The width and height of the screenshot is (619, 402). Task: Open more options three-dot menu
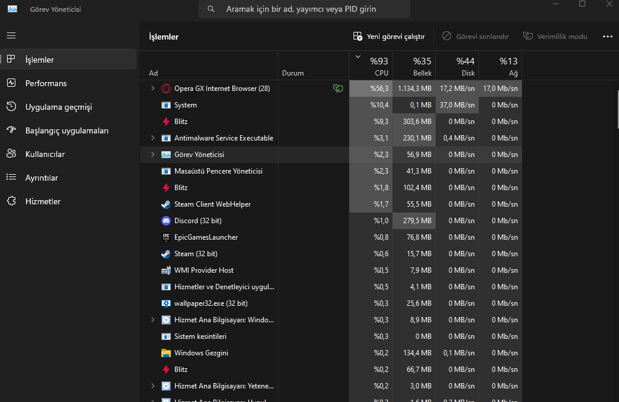[x=608, y=37]
